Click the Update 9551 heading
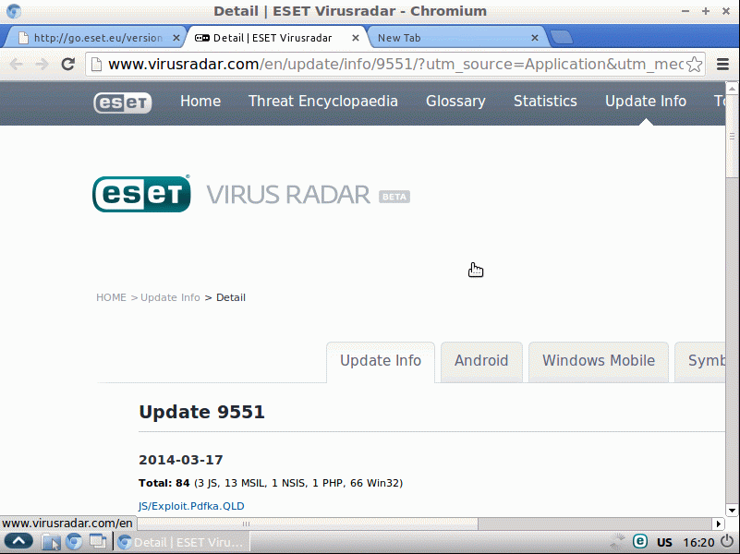 click(x=201, y=412)
